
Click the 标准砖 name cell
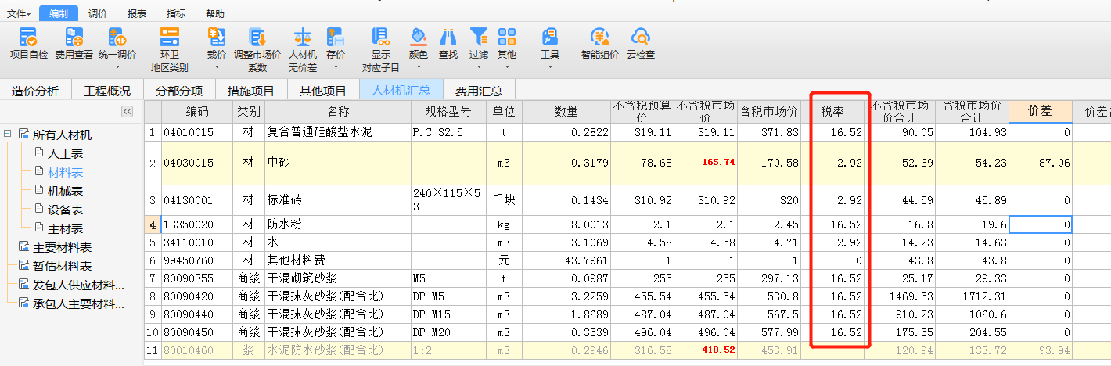[338, 200]
